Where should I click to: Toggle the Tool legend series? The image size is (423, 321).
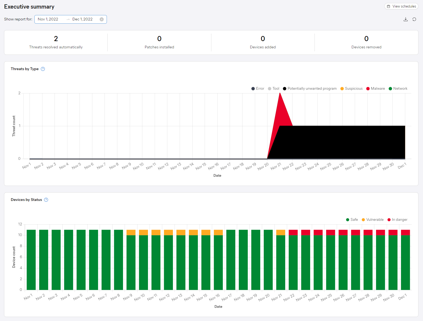pos(273,89)
